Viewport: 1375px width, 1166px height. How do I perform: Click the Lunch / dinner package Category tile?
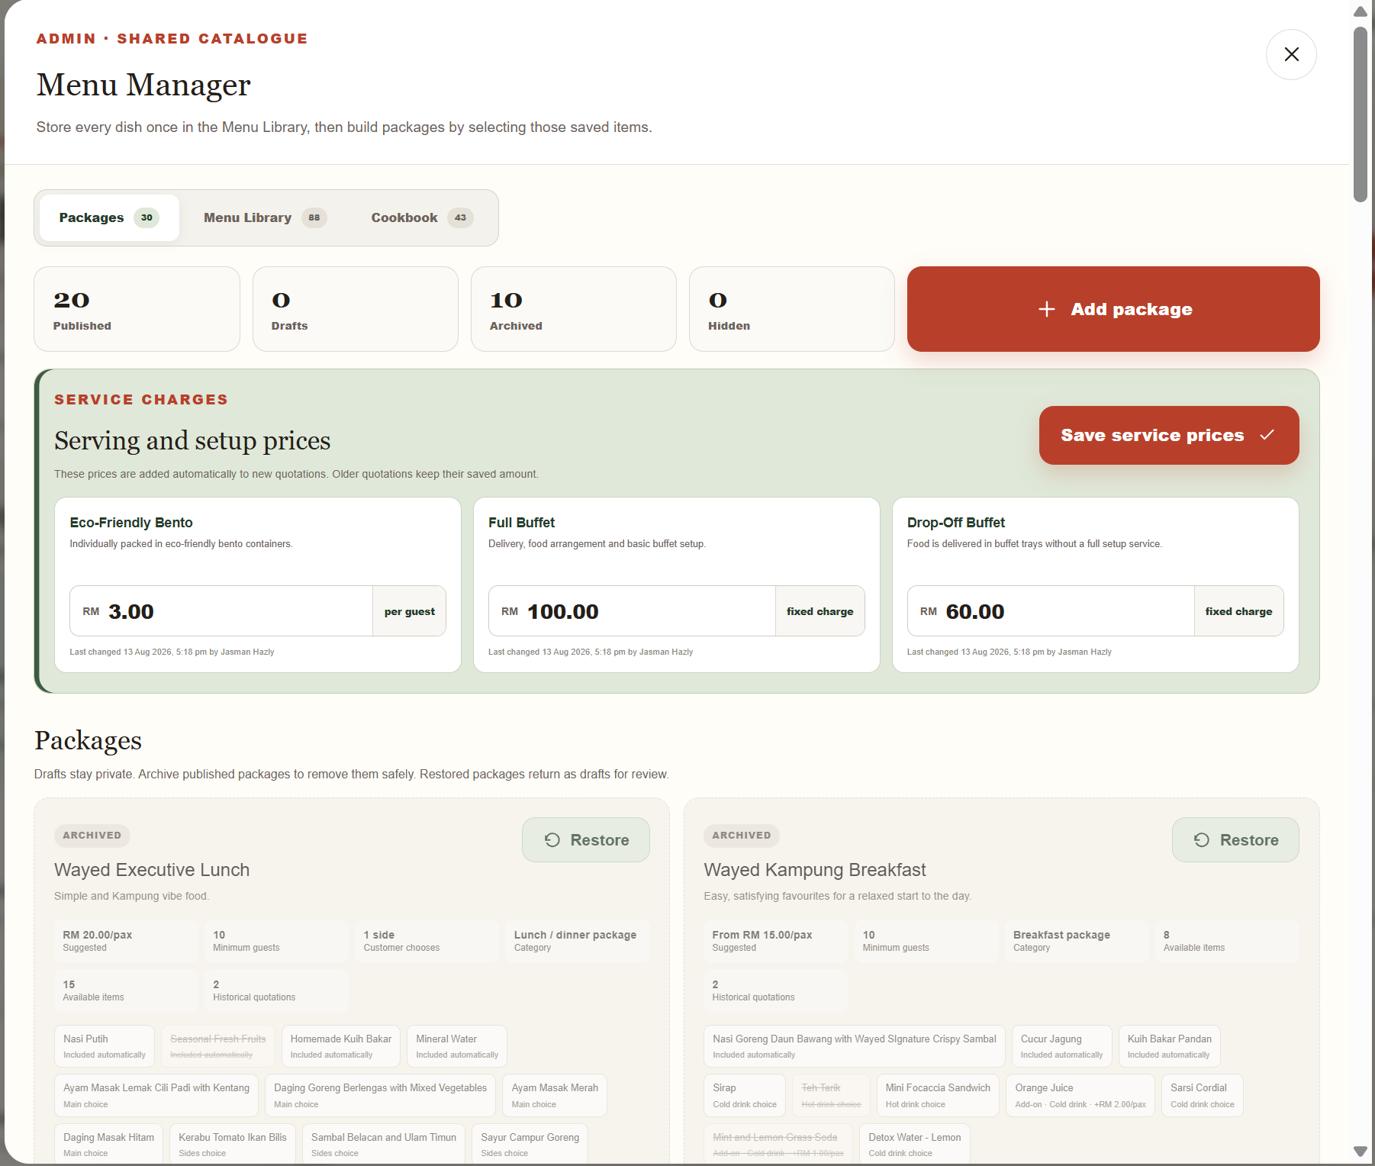[x=577, y=941]
